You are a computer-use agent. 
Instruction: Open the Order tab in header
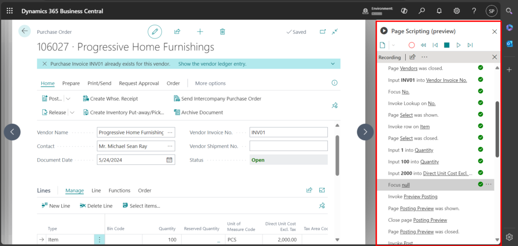point(174,83)
